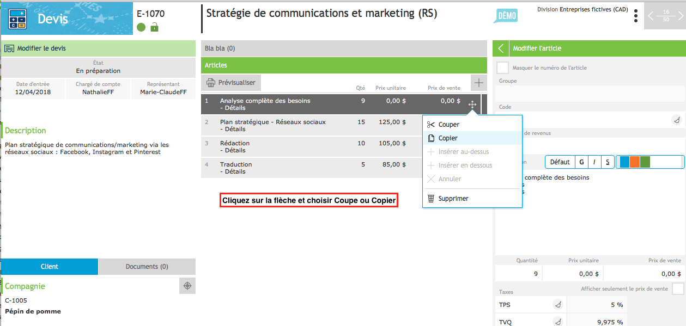Switch to the Documents (0) tab

point(147,267)
